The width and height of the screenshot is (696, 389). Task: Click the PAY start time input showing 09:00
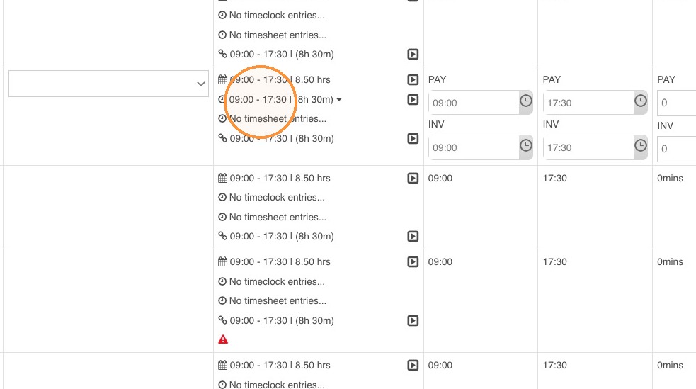coord(473,103)
